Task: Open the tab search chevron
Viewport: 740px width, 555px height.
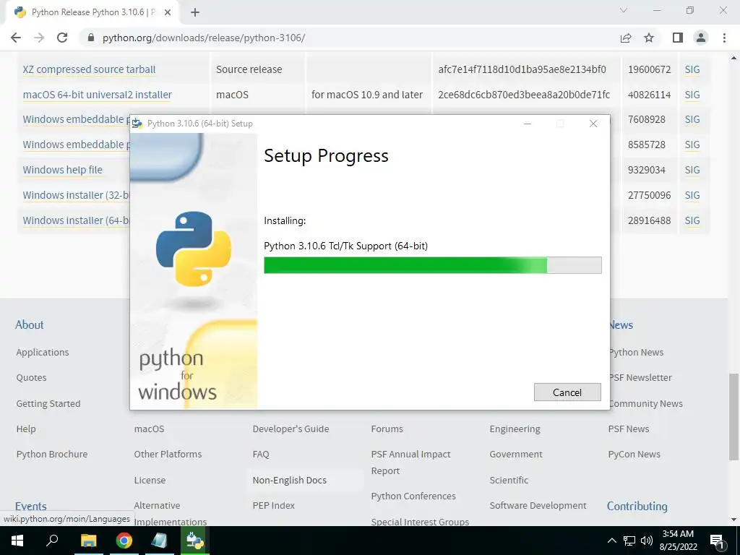Action: (x=624, y=10)
